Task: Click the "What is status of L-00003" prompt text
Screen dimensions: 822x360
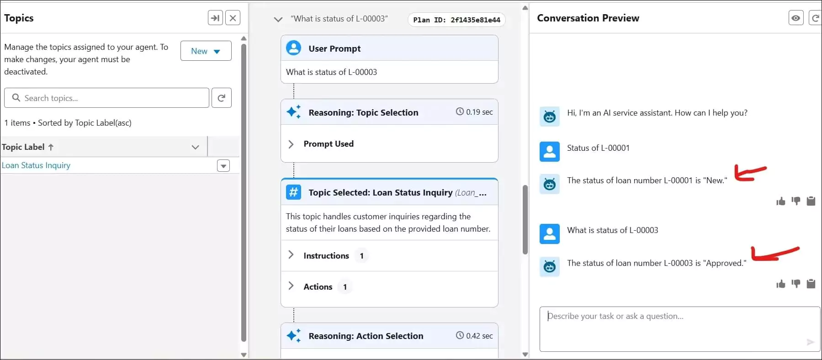Action: coord(331,72)
